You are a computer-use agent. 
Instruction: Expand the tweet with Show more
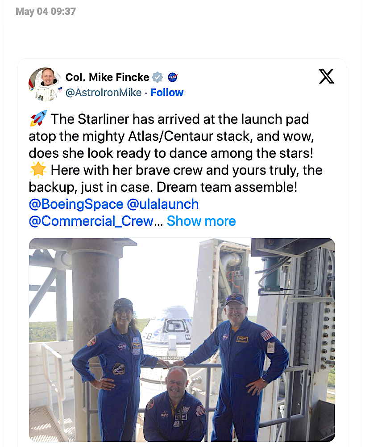pyautogui.click(x=201, y=221)
